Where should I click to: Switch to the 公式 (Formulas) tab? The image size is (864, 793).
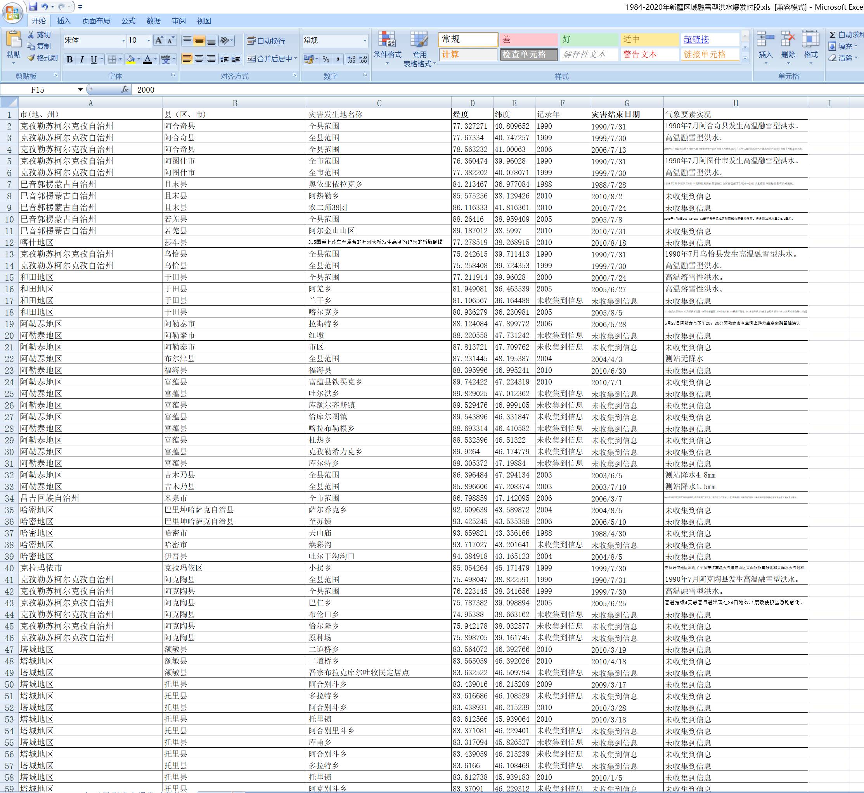[128, 21]
